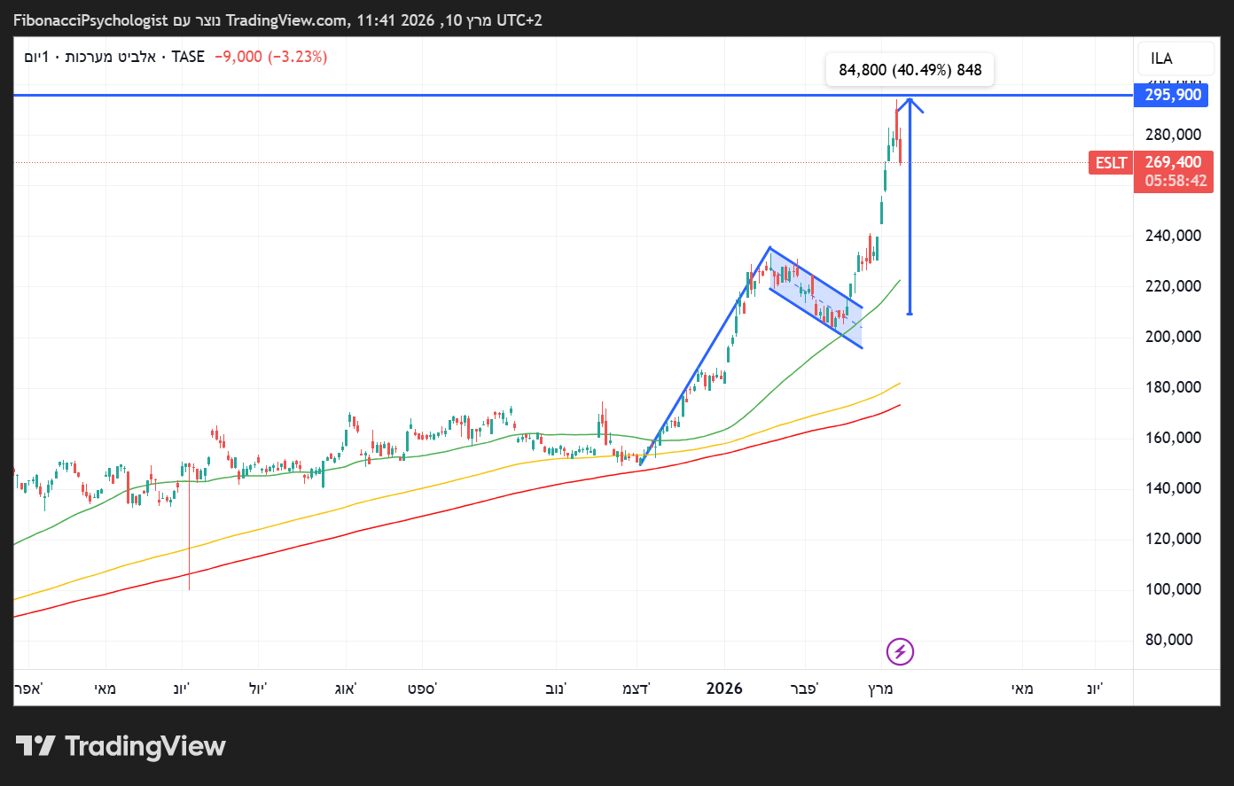The width and height of the screenshot is (1234, 786).
Task: Click the 84,800 (40.49%) measurement tooltip
Action: click(910, 70)
